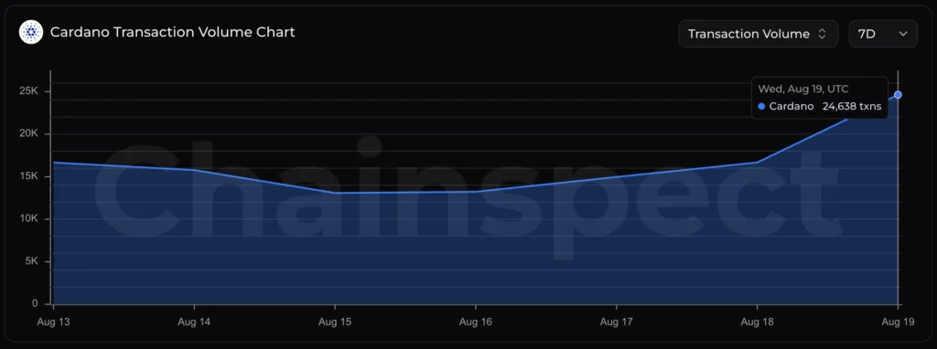Click the Aug 14 x-axis label
Image resolution: width=937 pixels, height=349 pixels.
195,322
